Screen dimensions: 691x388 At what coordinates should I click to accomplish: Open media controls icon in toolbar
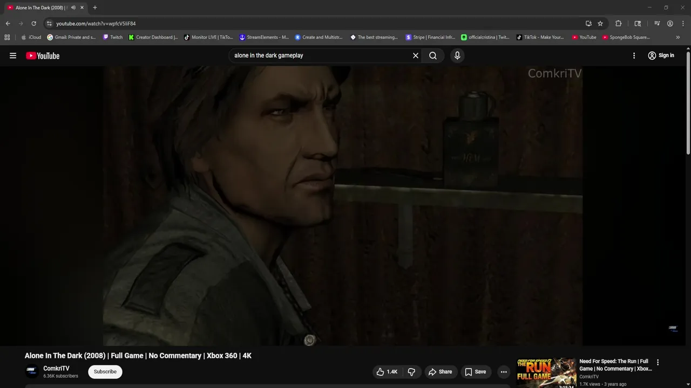[657, 24]
